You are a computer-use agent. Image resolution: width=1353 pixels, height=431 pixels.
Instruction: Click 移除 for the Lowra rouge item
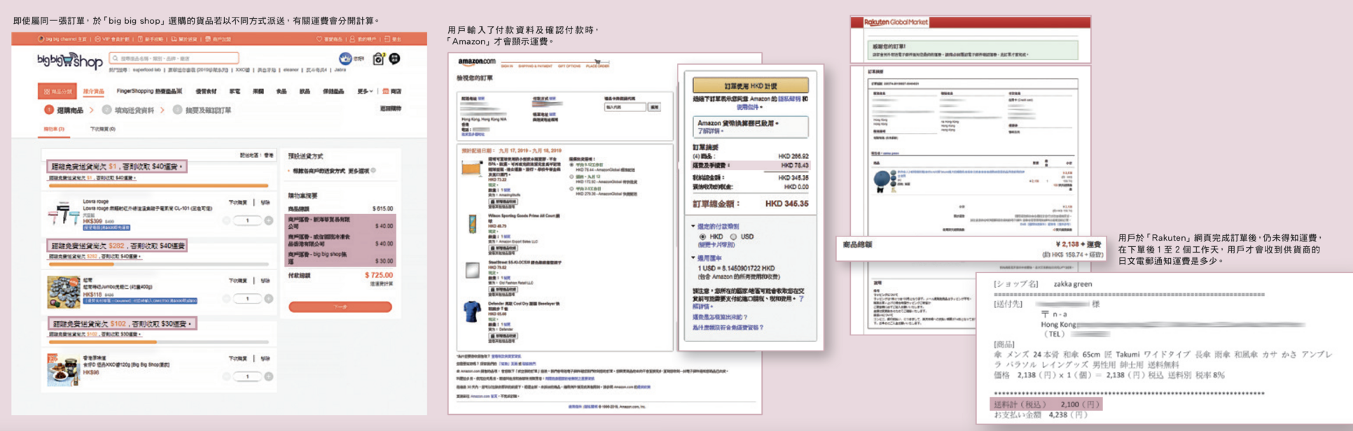pos(265,202)
